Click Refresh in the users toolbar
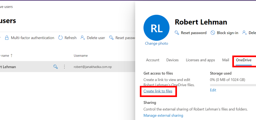 [x=70, y=38]
